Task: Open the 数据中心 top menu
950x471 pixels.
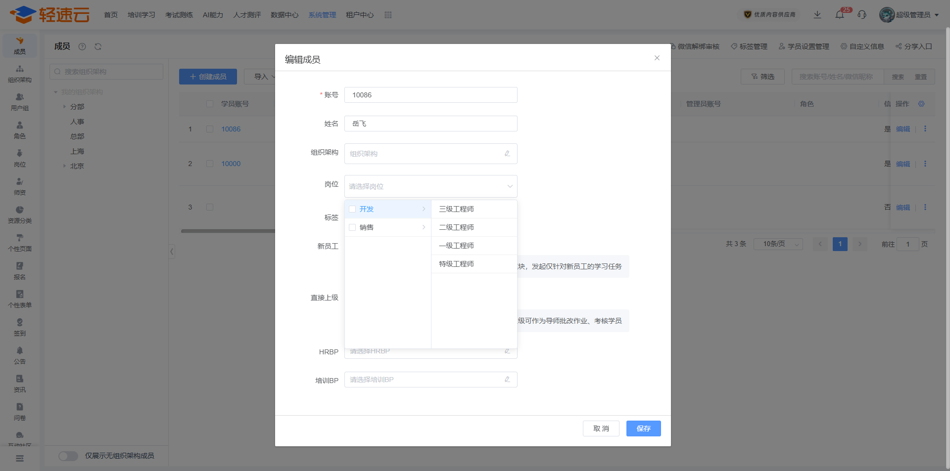Action: (285, 15)
